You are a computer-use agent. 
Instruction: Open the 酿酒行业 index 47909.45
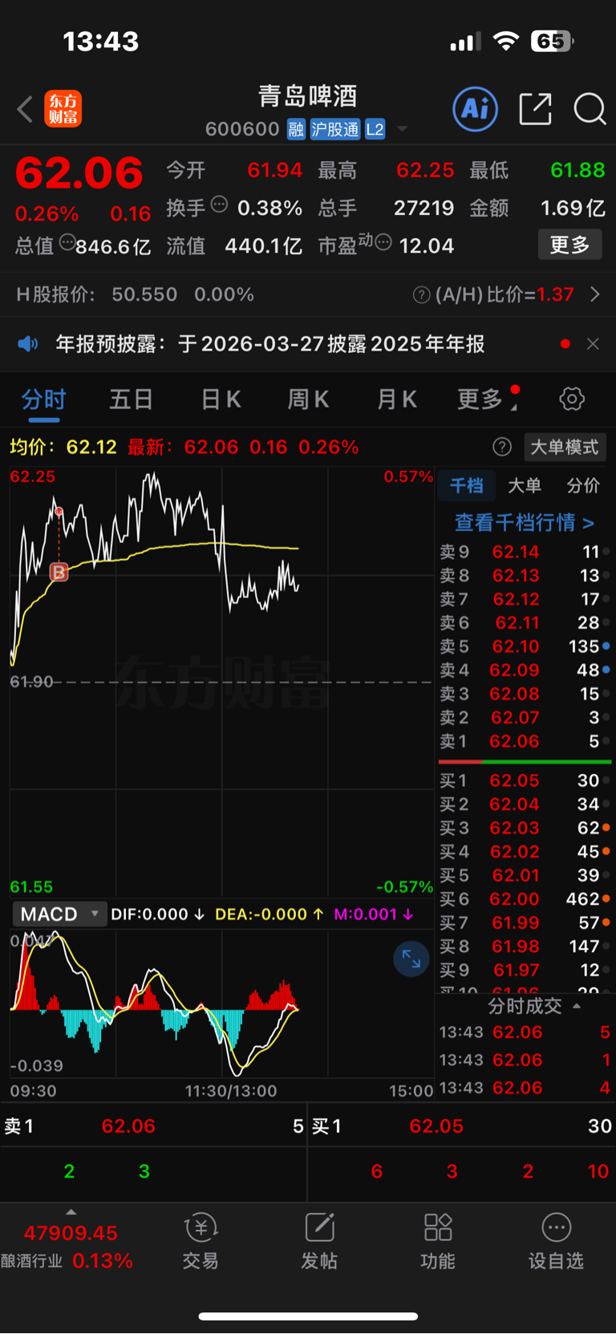(x=71, y=1233)
